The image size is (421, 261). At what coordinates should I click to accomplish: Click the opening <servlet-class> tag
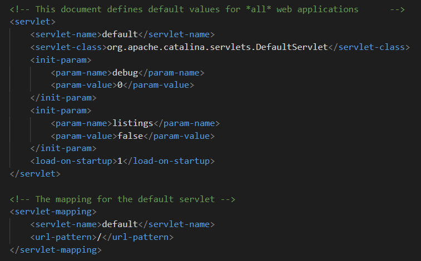(x=68, y=47)
